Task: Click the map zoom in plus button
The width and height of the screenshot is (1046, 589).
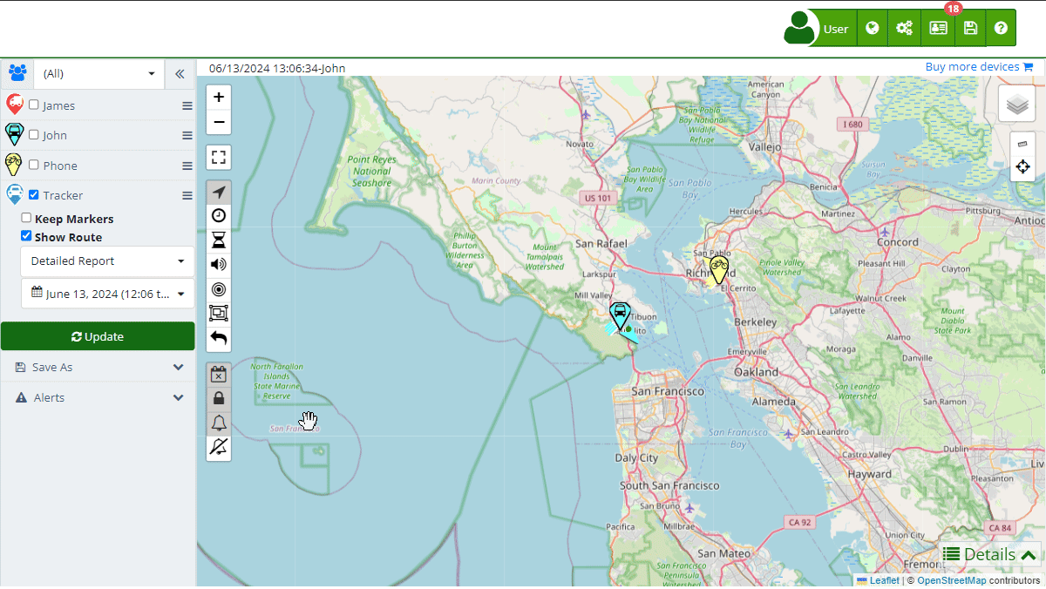Action: (x=219, y=97)
